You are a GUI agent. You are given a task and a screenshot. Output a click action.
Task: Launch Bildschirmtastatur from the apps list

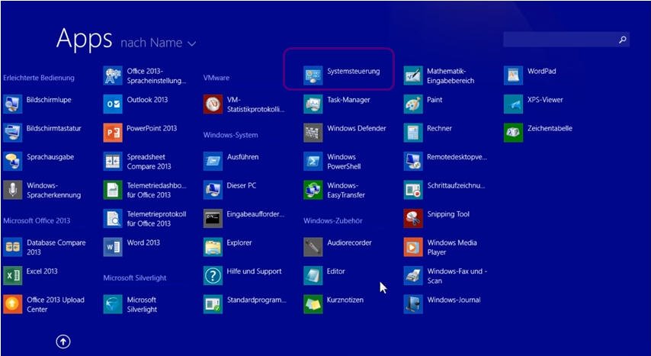pyautogui.click(x=12, y=133)
